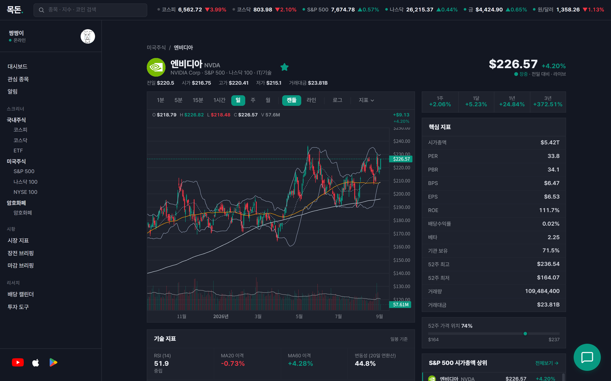Open the 지표 indicators dropdown
The width and height of the screenshot is (611, 381).
coord(366,100)
